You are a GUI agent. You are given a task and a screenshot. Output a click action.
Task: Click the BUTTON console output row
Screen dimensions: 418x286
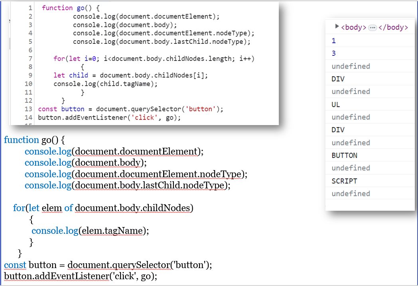pyautogui.click(x=344, y=155)
